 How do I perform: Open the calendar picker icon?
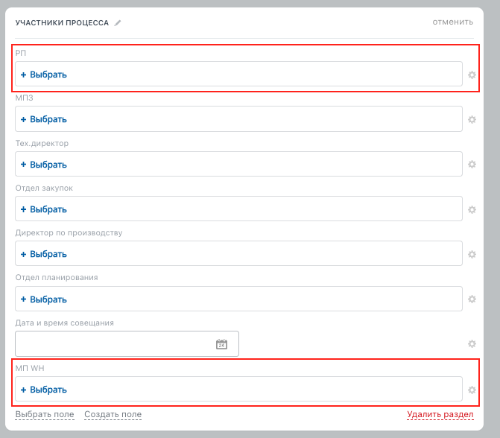221,344
